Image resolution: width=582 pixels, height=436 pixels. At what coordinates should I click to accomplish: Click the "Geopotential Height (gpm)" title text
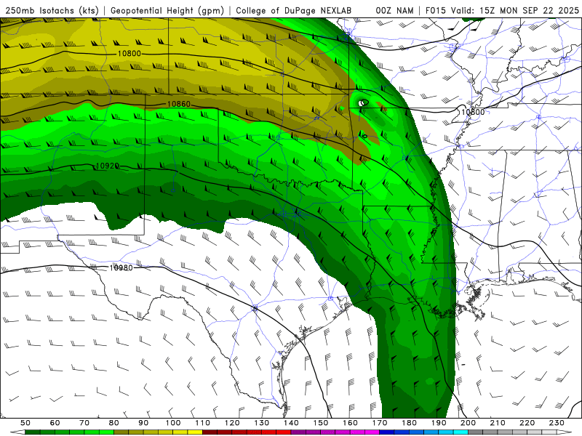tap(167, 11)
